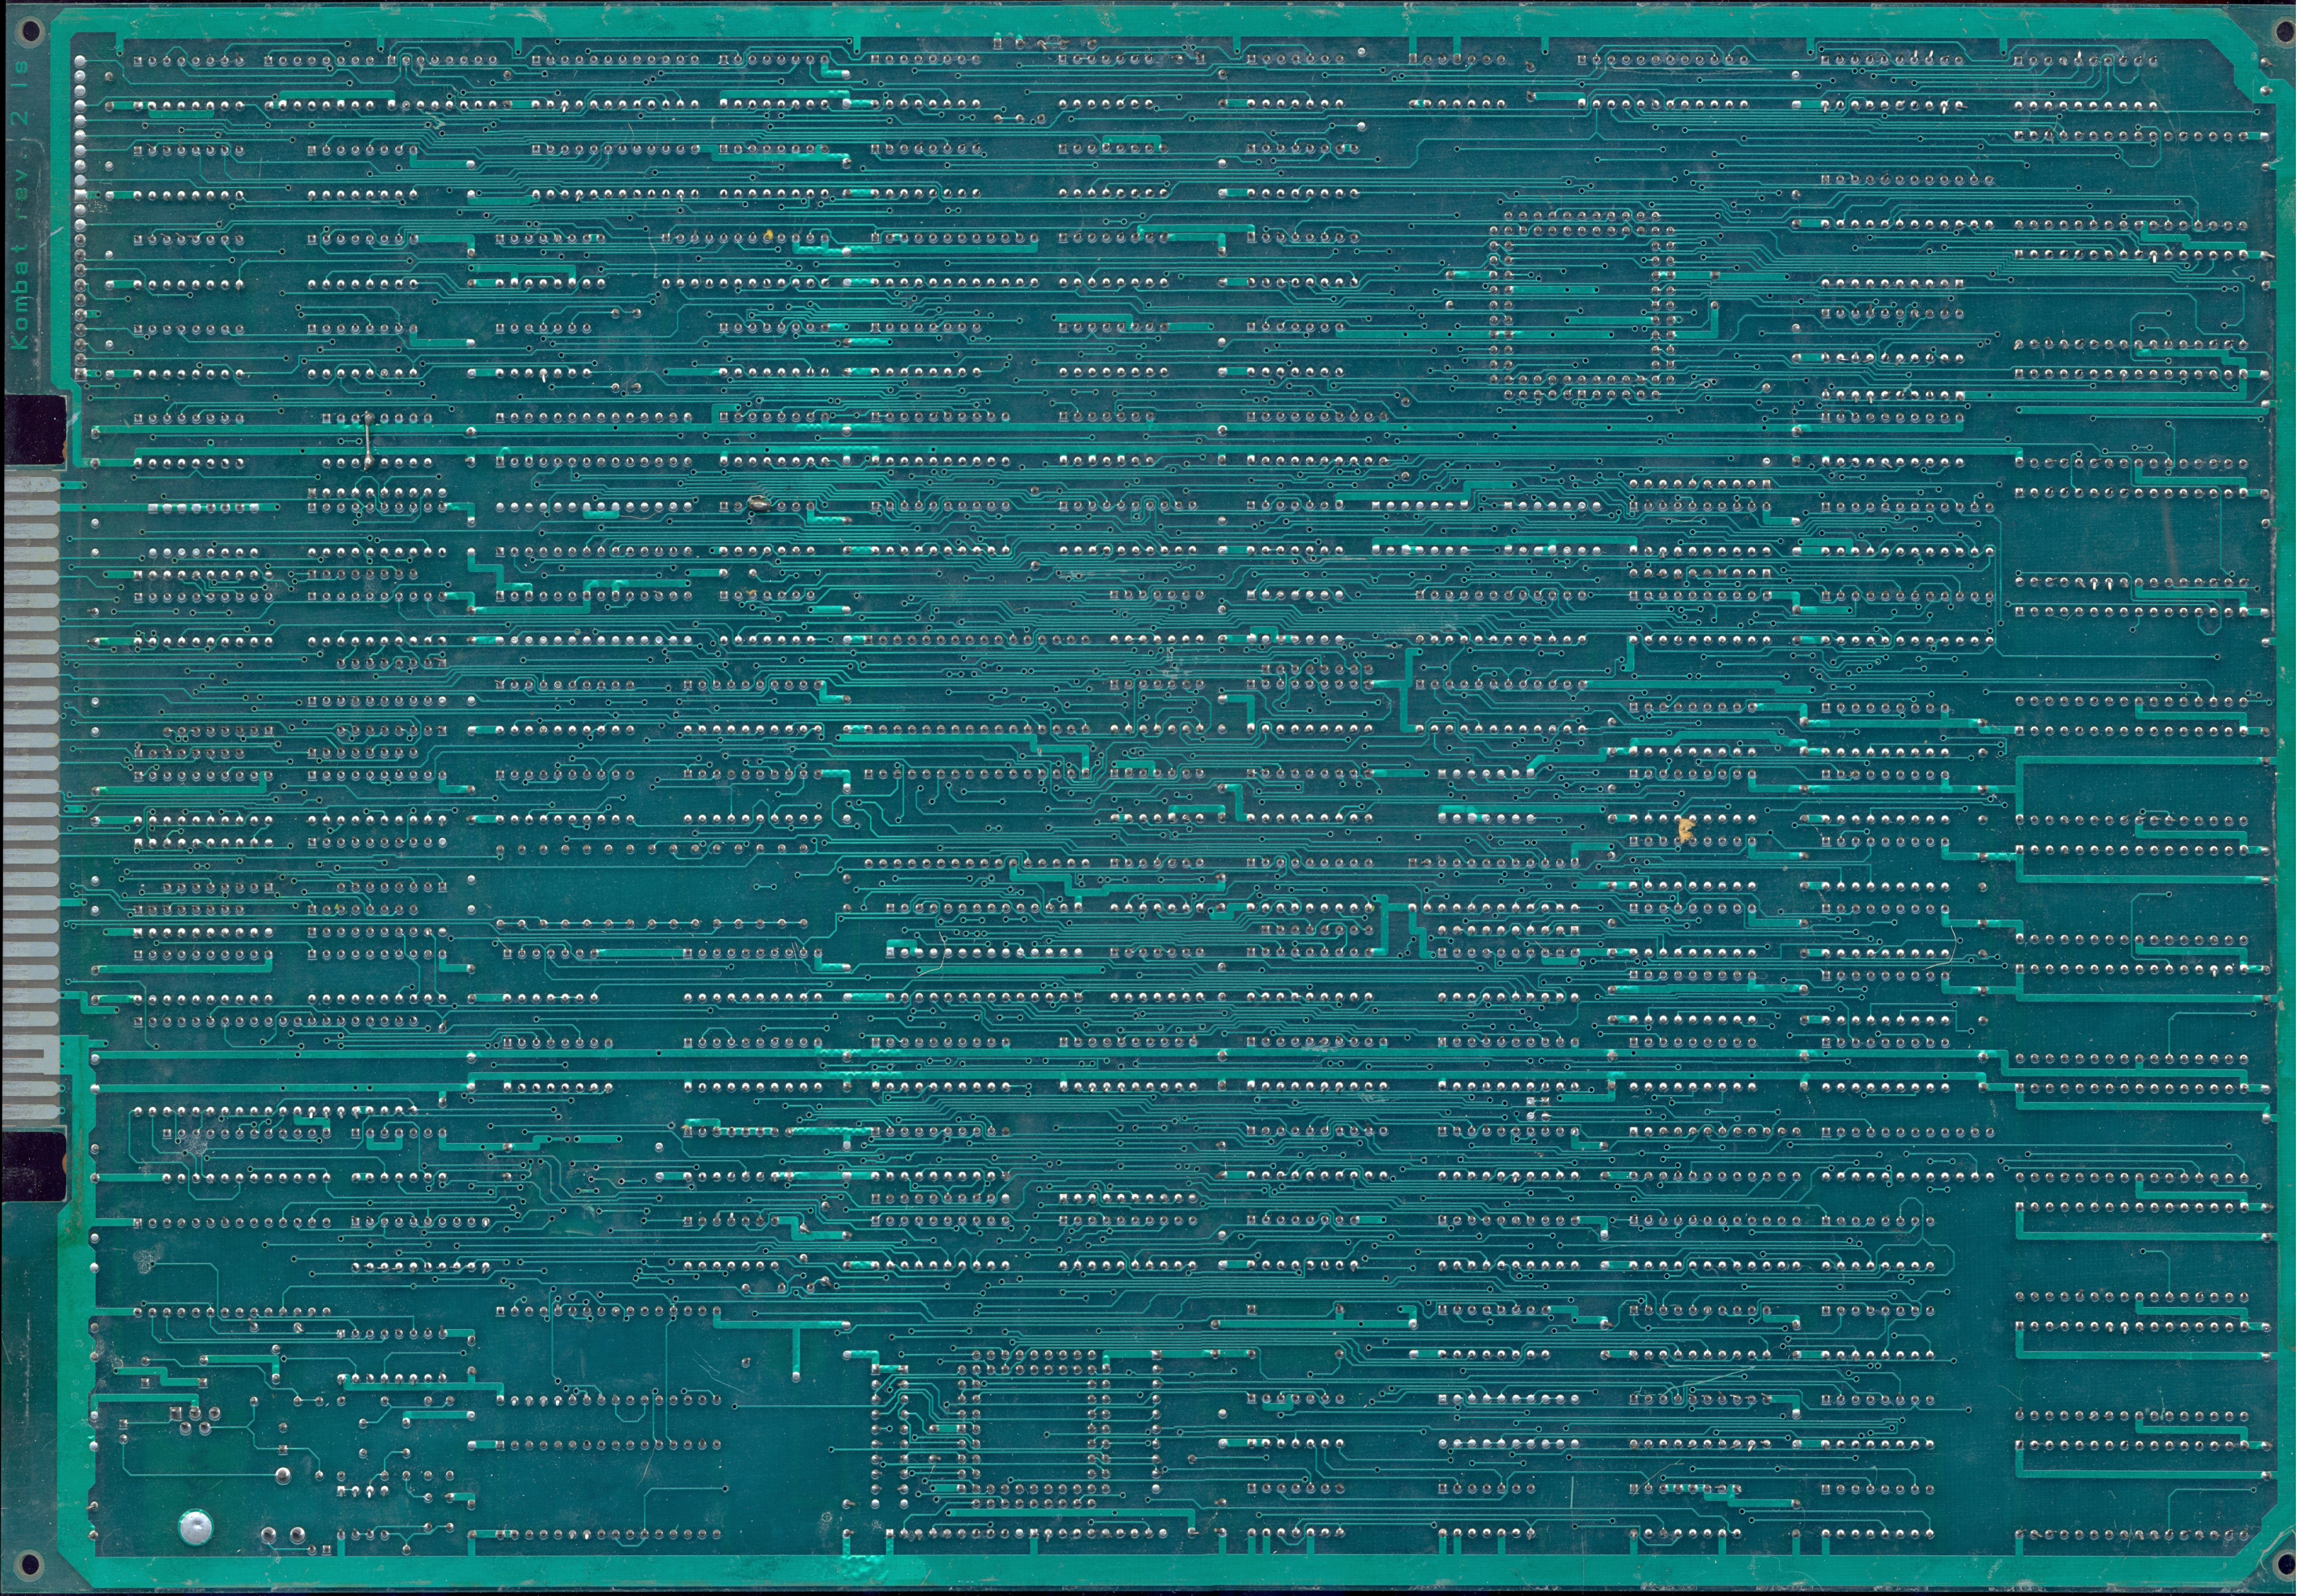Click the two large round pads near bottom-left

tap(282, 1534)
